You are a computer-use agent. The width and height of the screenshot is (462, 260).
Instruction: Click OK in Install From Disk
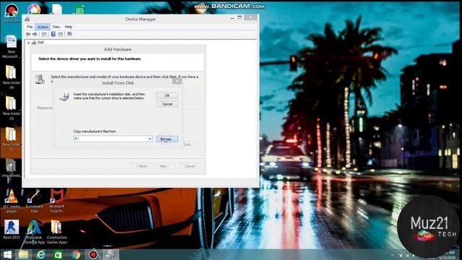(167, 95)
